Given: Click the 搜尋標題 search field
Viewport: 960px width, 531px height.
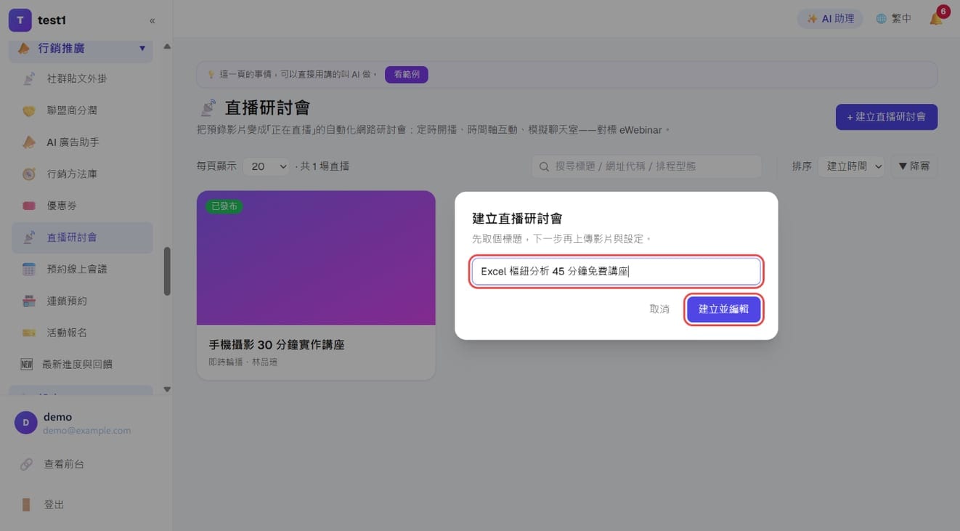Looking at the screenshot, I should point(647,166).
